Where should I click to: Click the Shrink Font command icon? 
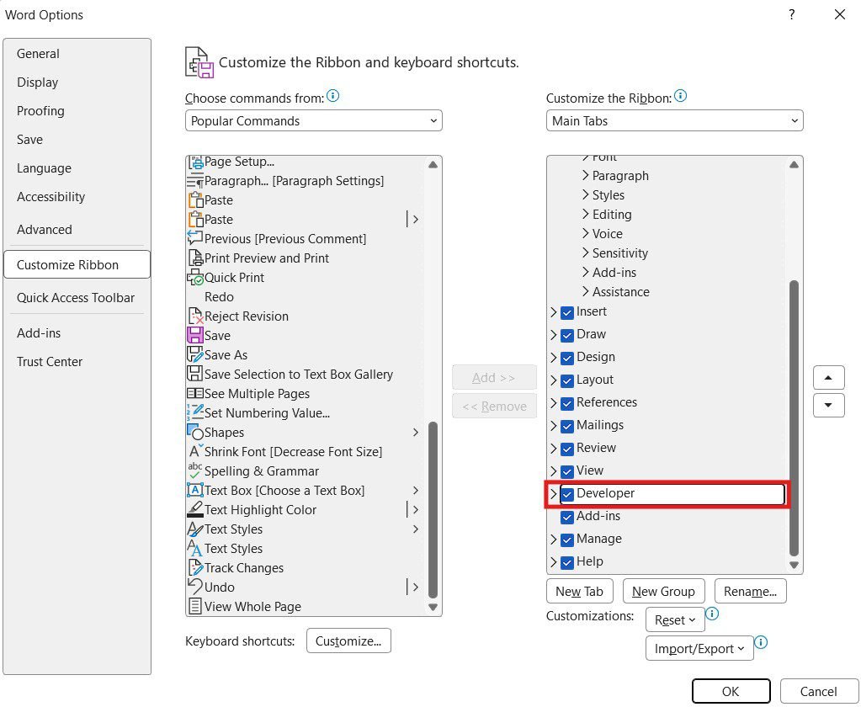(195, 452)
